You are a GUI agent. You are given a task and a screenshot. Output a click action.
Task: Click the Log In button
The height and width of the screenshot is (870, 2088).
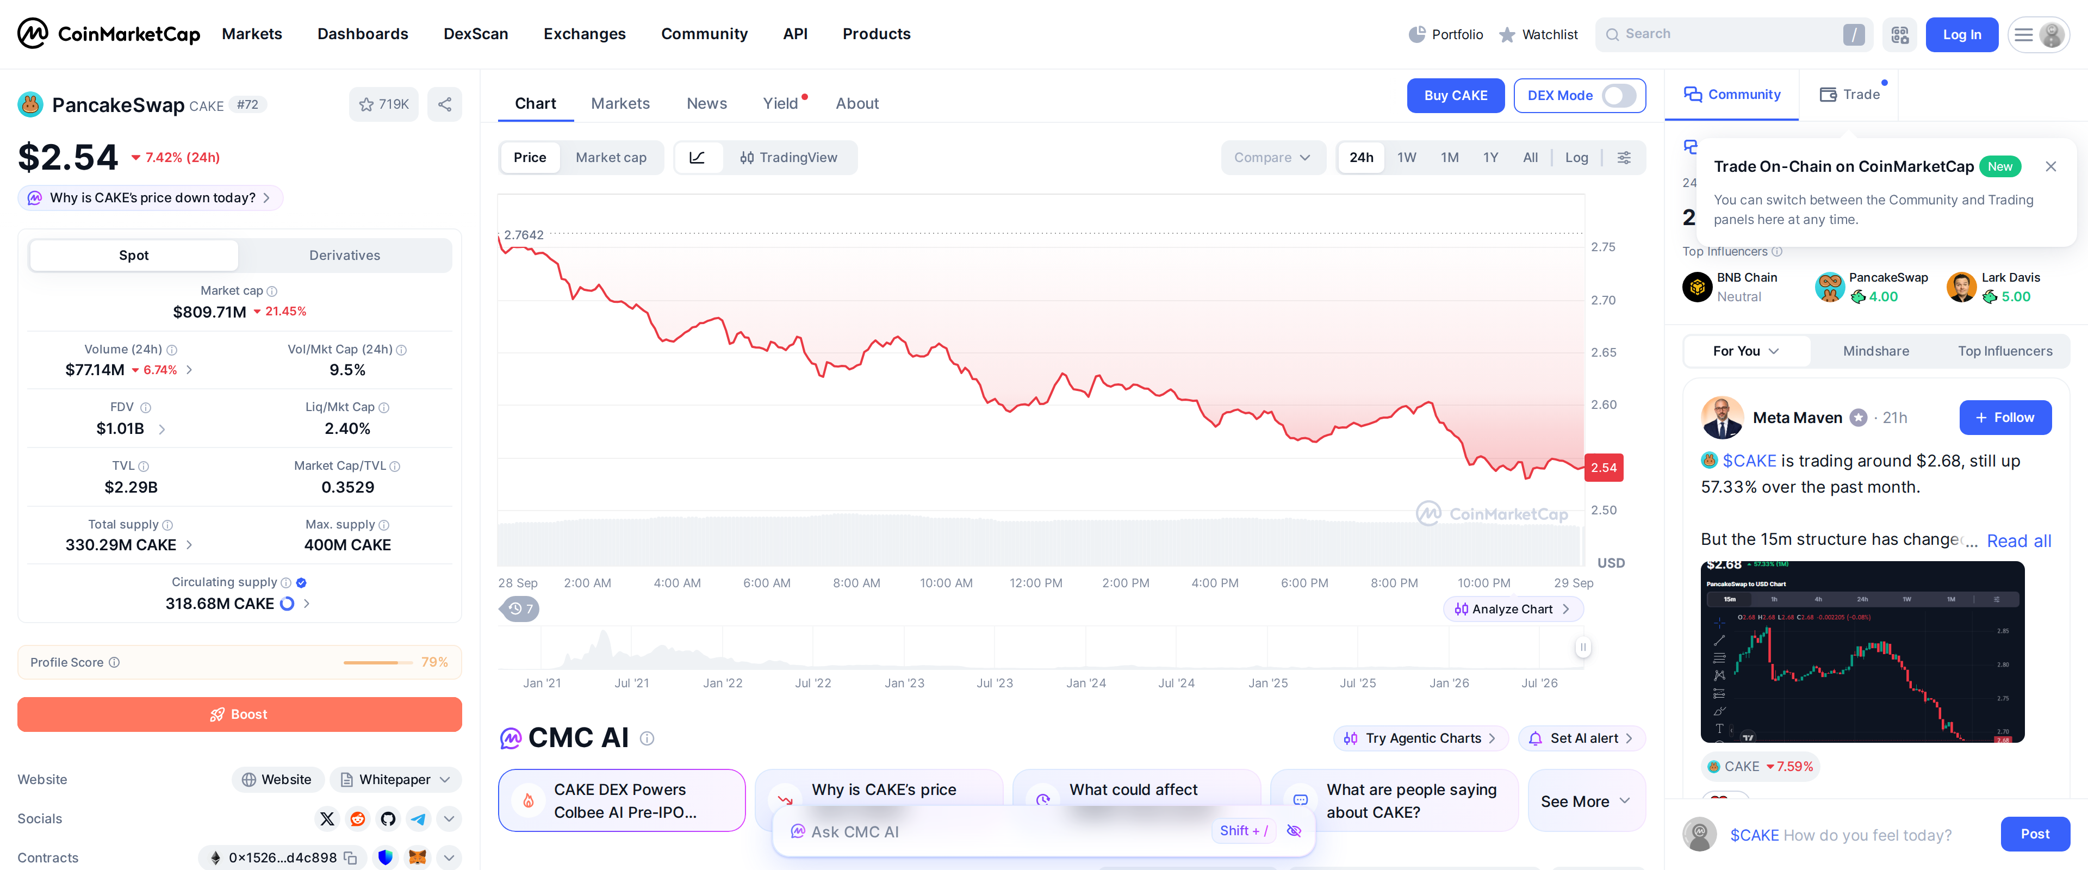click(1961, 34)
